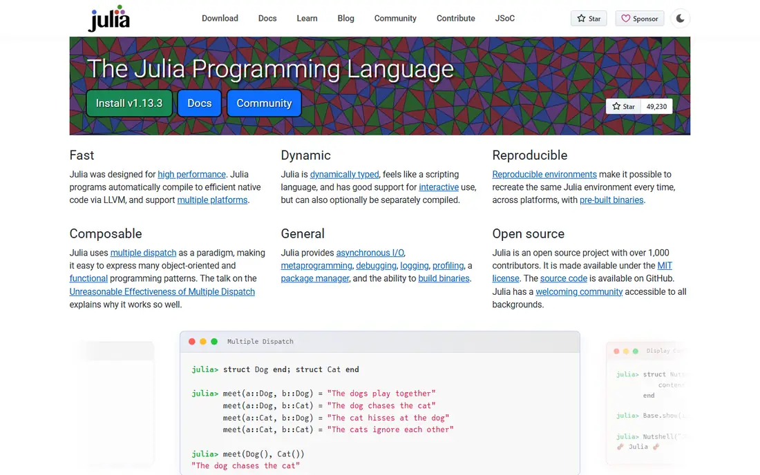Screen dimensions: 760x475
Task: Open the package manager link
Action: pos(315,278)
